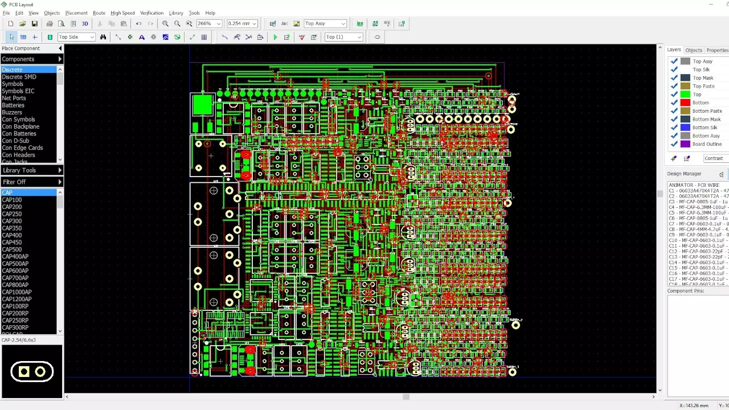729x410 pixels.
Task: Switch to the Objects tab
Action: point(694,50)
